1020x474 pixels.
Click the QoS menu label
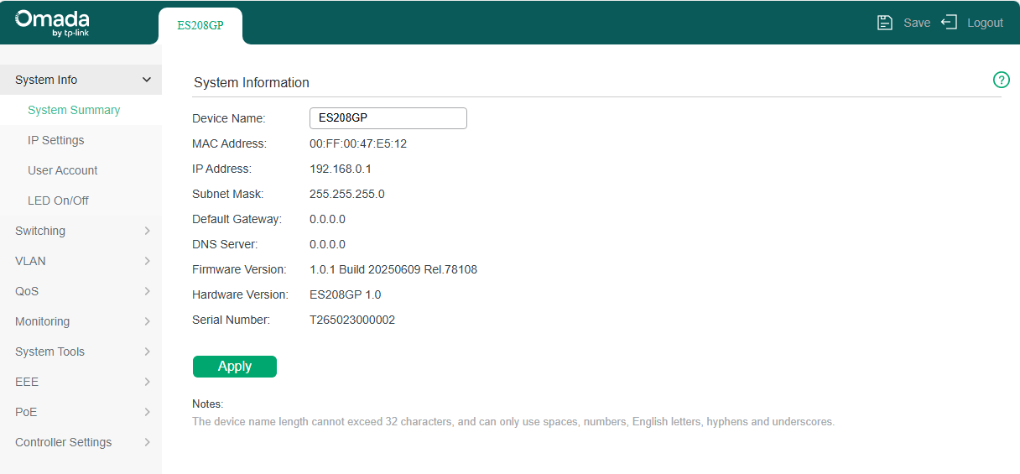tap(27, 291)
